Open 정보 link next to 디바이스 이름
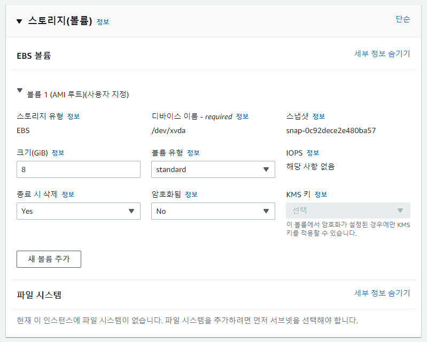Image resolution: width=427 pixels, height=342 pixels. click(x=242, y=116)
